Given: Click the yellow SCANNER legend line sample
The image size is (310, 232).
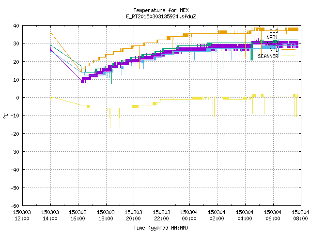Looking at the screenshot, I should click(288, 56).
